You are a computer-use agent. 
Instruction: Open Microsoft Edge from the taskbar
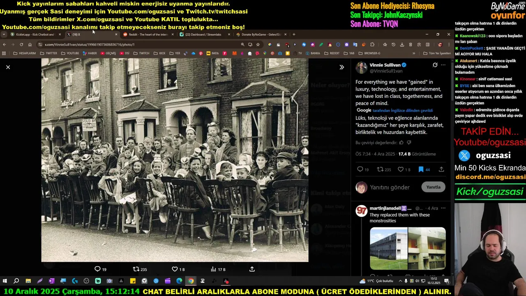(x=179, y=281)
